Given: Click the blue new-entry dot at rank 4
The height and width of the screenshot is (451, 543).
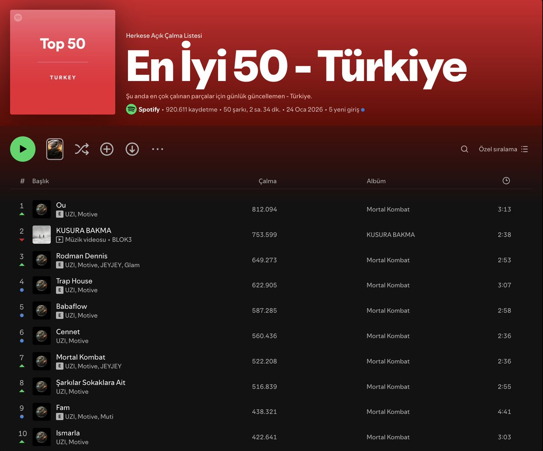Looking at the screenshot, I should point(22,290).
